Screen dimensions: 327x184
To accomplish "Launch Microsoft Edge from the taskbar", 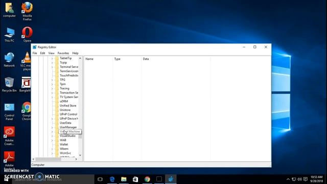I will pos(112,179).
